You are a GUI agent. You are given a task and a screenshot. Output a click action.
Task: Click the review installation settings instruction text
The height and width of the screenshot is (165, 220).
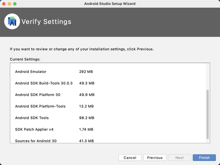point(82,49)
